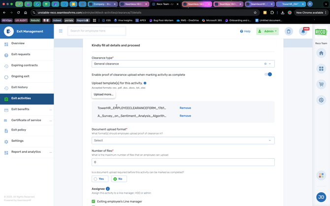Image resolution: width=330 pixels, height=206 pixels.
Task: Open the notifications bell icon
Action: pyautogui.click(x=303, y=31)
